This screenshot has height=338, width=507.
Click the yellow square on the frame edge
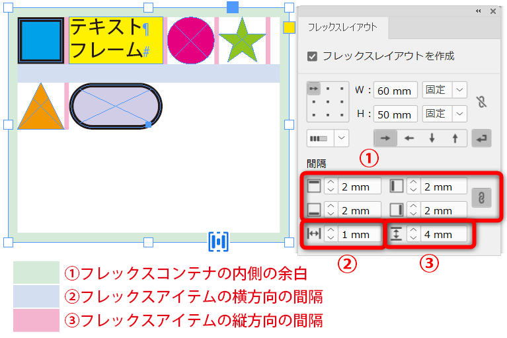289,27
